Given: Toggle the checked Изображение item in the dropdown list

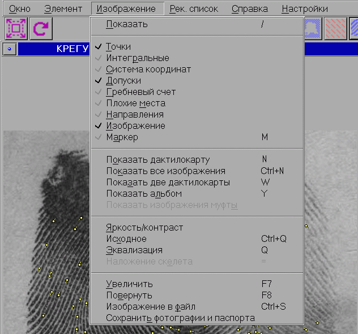Looking at the screenshot, I should coord(197,125).
